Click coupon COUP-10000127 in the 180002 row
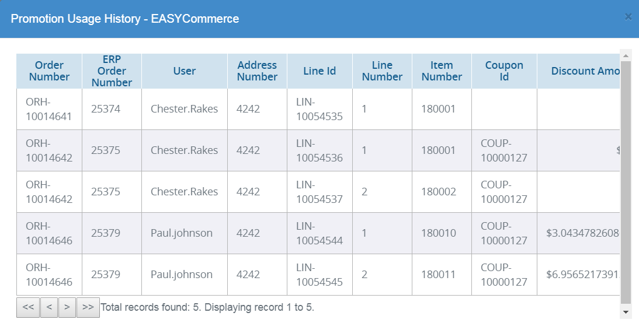The width and height of the screenshot is (639, 323). pyautogui.click(x=503, y=192)
